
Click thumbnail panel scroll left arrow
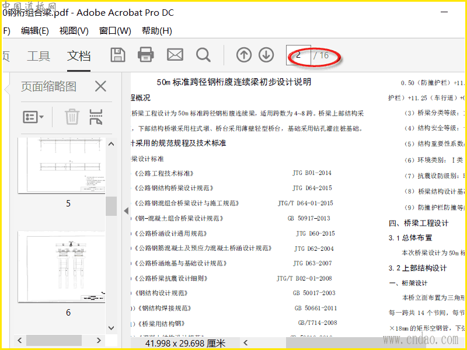point(20,340)
